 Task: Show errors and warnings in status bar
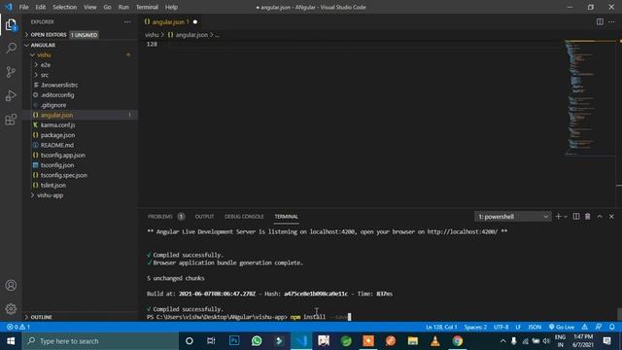coord(18,327)
